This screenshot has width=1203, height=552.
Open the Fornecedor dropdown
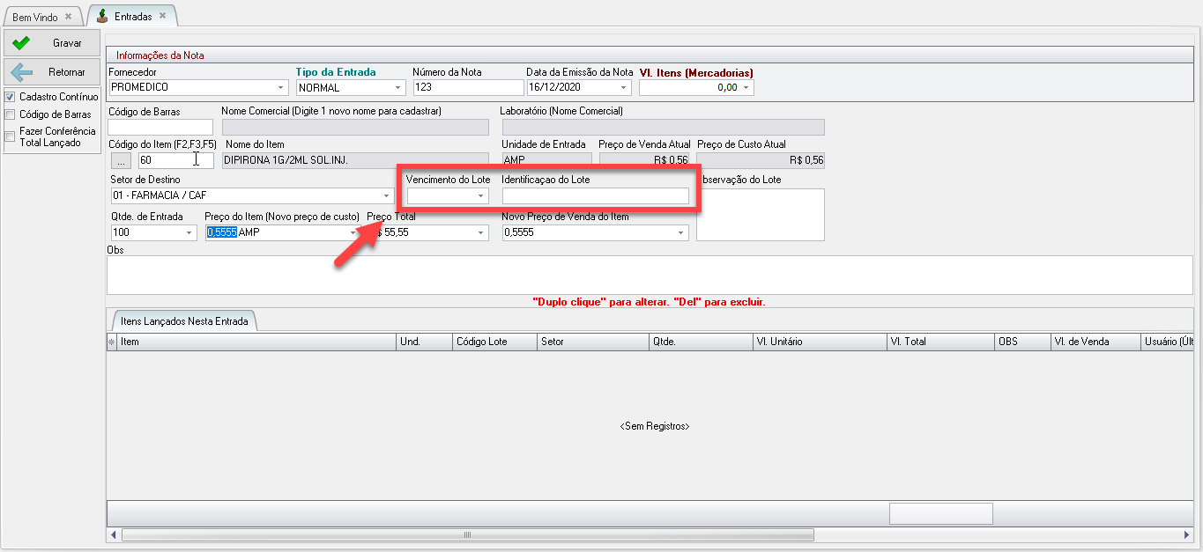(x=281, y=87)
